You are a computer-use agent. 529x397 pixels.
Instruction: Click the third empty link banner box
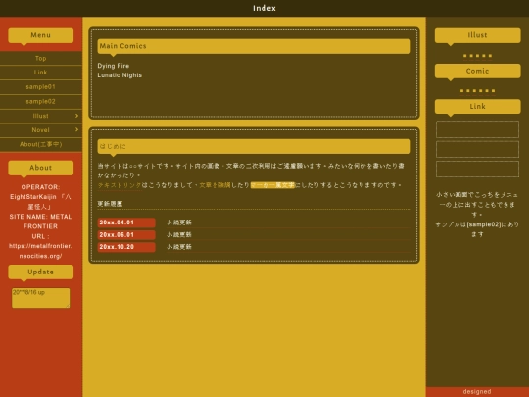click(x=477, y=169)
